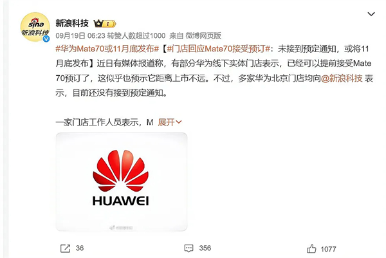Screen dimensions: 386x258
Task: Open post options chevron at top right
Action: (371, 14)
